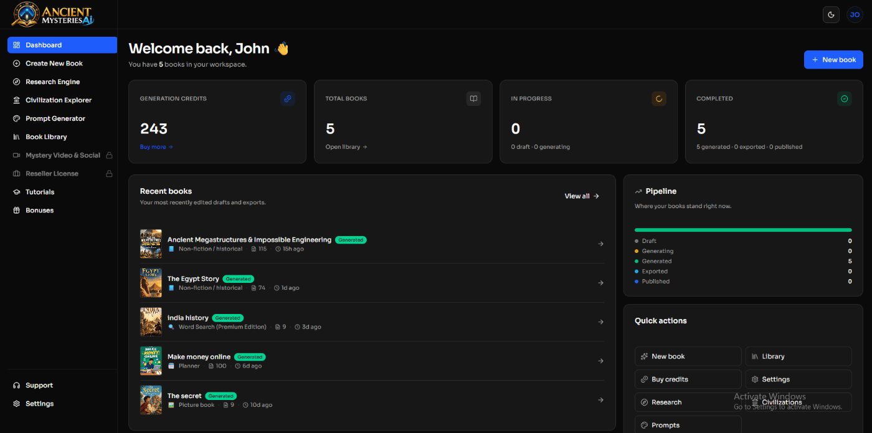Click the blue New book button
The image size is (872, 433).
(x=833, y=60)
